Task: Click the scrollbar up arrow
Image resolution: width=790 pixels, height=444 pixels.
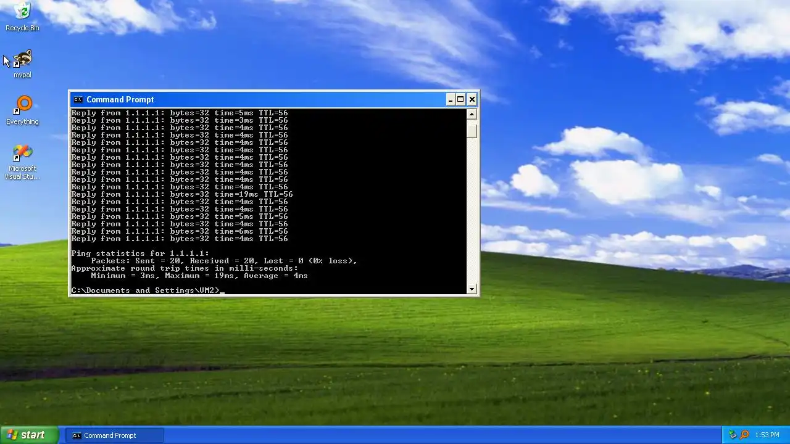Action: point(472,114)
